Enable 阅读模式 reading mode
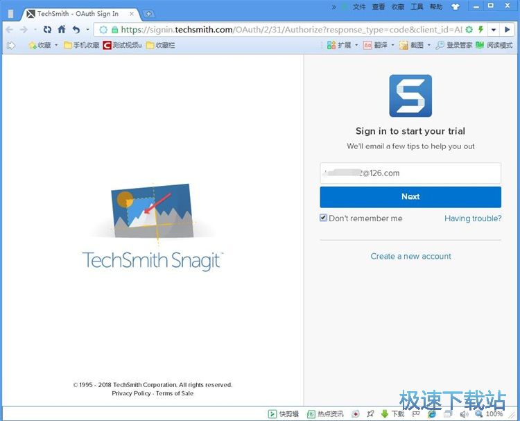This screenshot has height=421, width=520. pos(494,45)
